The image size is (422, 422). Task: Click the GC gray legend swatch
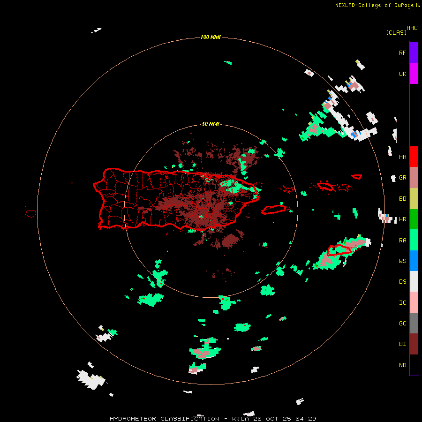pyautogui.click(x=414, y=323)
